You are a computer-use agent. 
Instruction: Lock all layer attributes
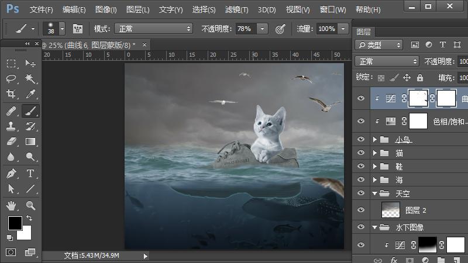(420, 78)
